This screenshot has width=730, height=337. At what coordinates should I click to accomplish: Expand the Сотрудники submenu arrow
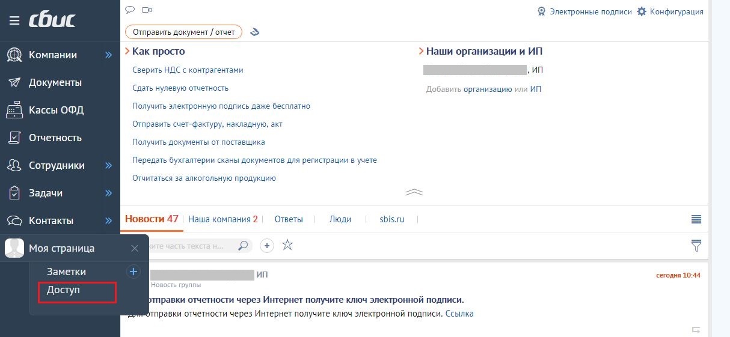click(x=109, y=165)
